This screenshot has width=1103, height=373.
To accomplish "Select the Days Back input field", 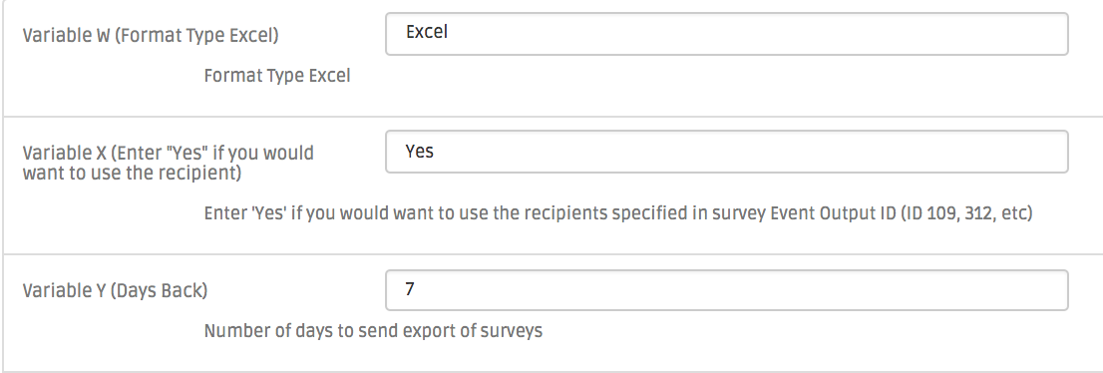I will pos(727,290).
